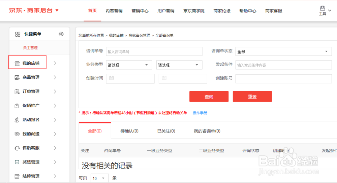Open 营销中心 in top navigation
Image resolution: width=337 pixels, height=183 pixels.
click(x=140, y=11)
